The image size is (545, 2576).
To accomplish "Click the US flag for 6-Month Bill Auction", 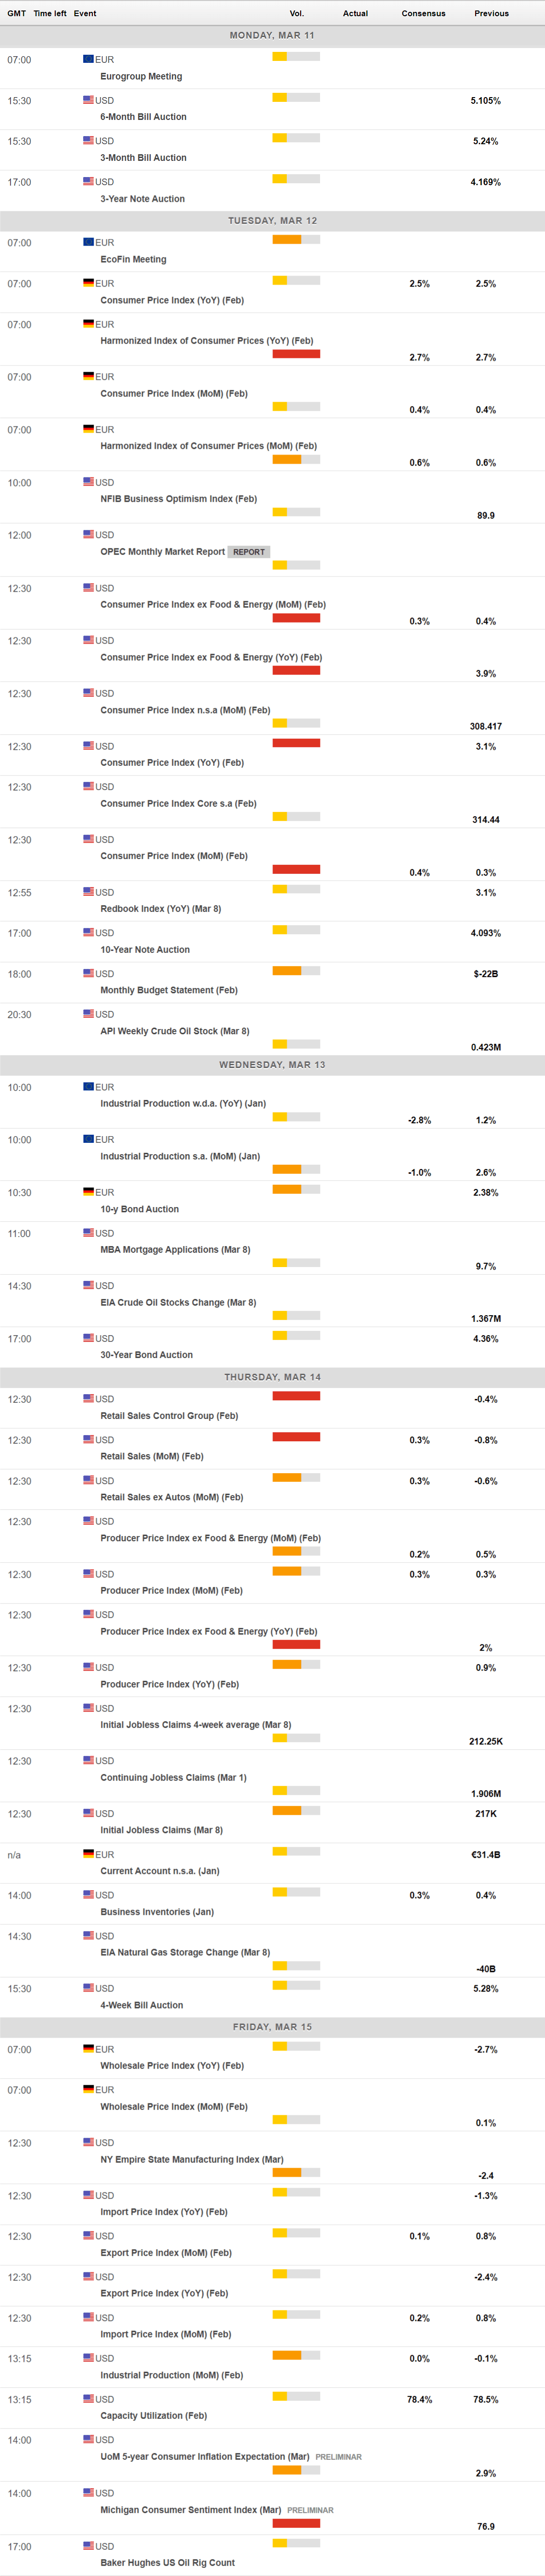I will 88,100.
